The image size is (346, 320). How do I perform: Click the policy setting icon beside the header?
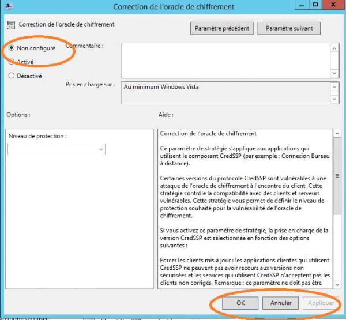pos(10,25)
